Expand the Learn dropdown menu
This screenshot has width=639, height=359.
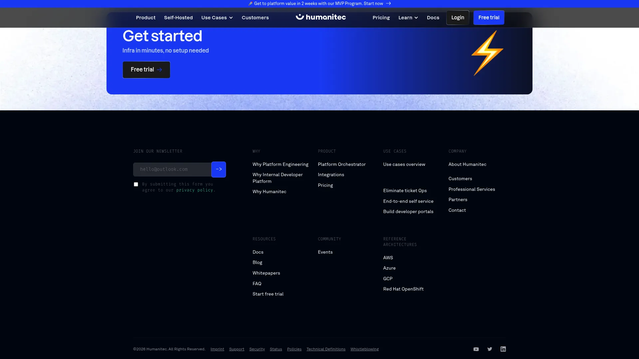tap(408, 18)
